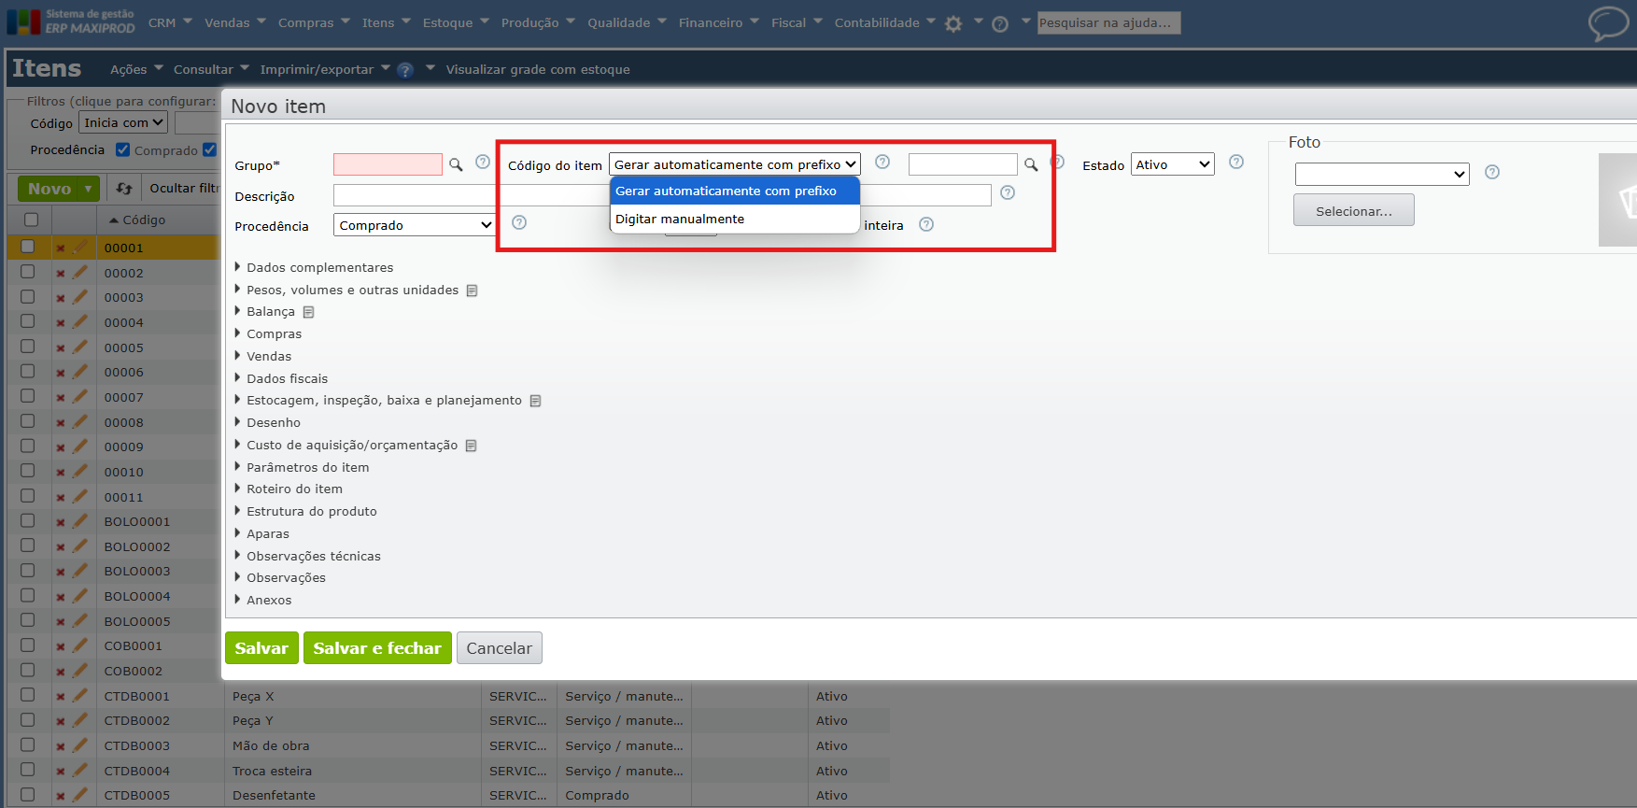Image resolution: width=1637 pixels, height=808 pixels.
Task: Open the Inicia com filter dropdown
Action: click(x=123, y=122)
